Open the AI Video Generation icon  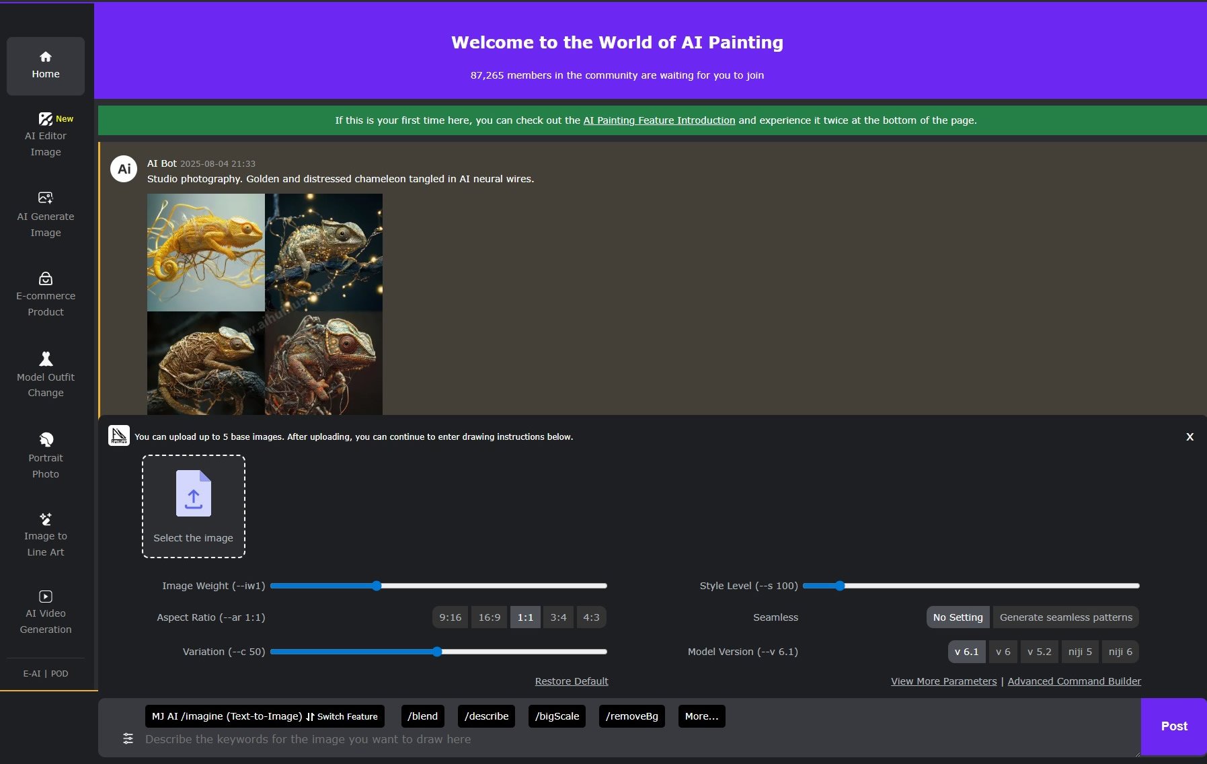(x=46, y=597)
